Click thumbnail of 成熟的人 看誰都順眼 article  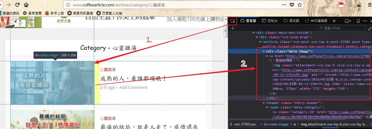(x=52, y=83)
